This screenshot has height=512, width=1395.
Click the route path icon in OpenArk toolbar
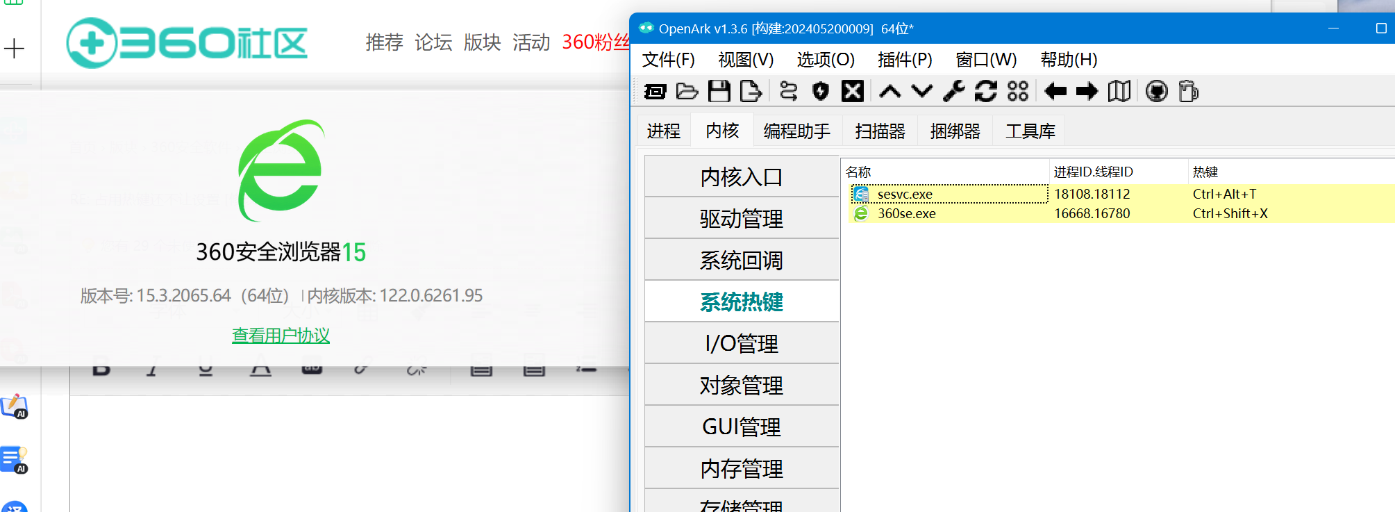789,91
